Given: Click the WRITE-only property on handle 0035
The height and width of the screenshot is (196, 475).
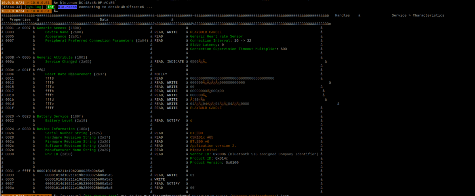Looking at the screenshot, I should click(160, 179).
